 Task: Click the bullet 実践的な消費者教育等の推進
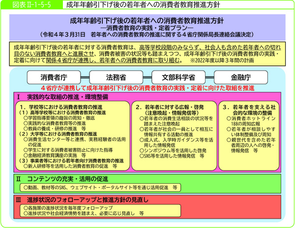click(55, 123)
